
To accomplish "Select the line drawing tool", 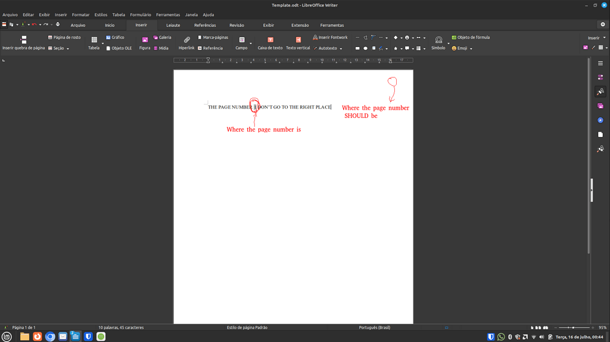I will (x=357, y=38).
